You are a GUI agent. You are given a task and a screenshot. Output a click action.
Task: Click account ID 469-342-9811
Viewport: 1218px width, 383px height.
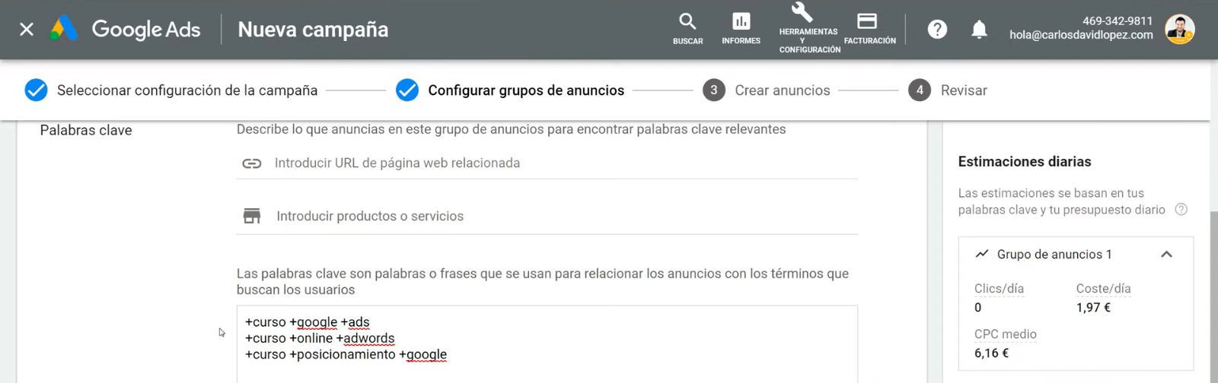pos(1118,21)
